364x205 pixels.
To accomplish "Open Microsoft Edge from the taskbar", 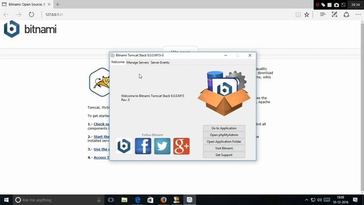I will point(138,200).
